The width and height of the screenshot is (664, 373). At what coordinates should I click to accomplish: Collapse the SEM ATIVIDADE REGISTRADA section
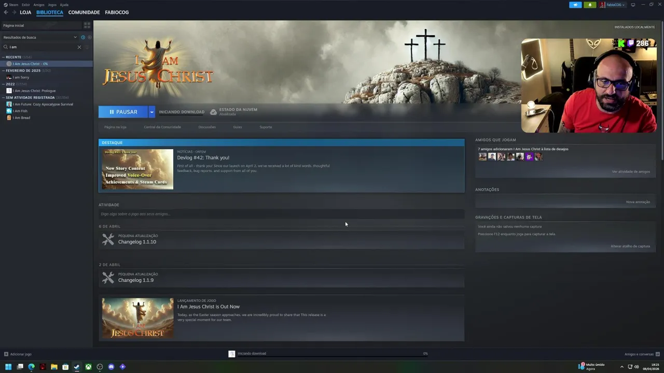point(4,97)
